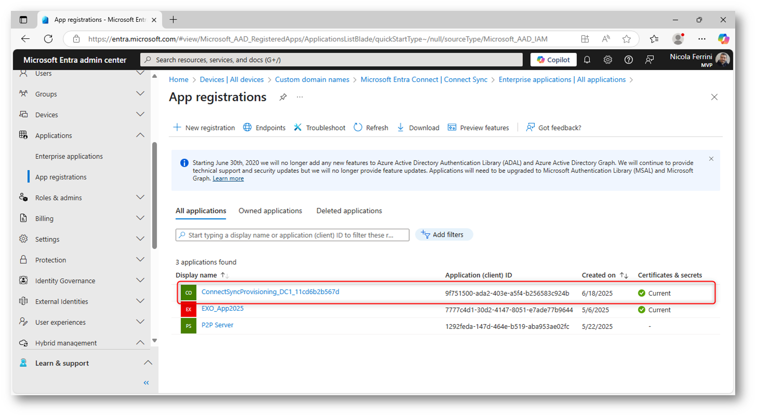757x417 pixels.
Task: Open the App registrations more options ellipsis
Action: click(x=300, y=97)
